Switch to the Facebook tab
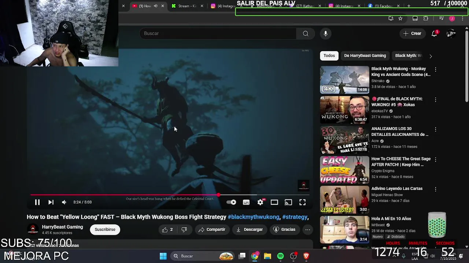The width and height of the screenshot is (469, 263). point(384,6)
